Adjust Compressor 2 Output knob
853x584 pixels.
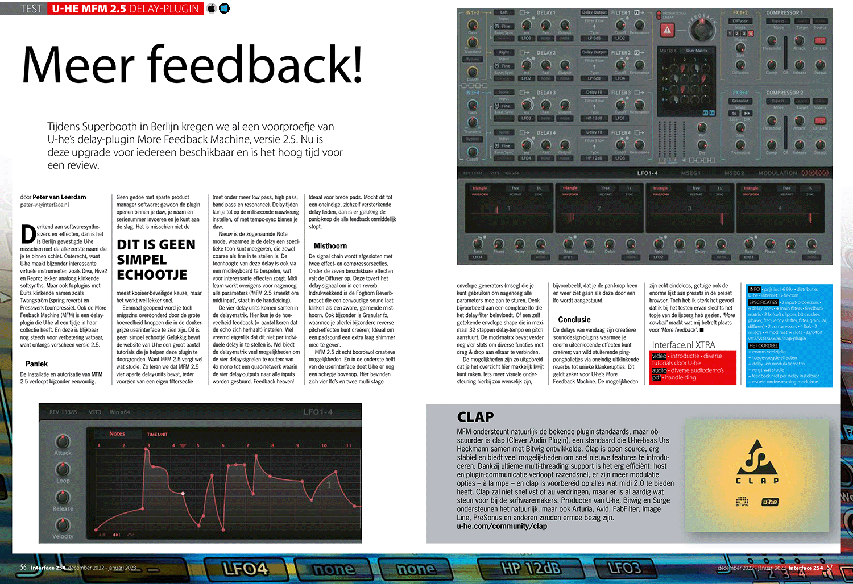pos(820,144)
